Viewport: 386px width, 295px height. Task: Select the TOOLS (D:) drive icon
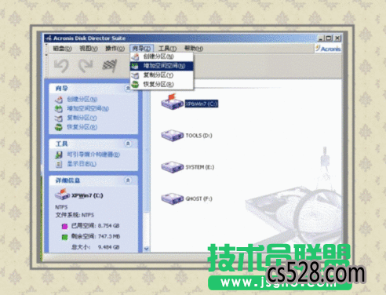tap(172, 136)
